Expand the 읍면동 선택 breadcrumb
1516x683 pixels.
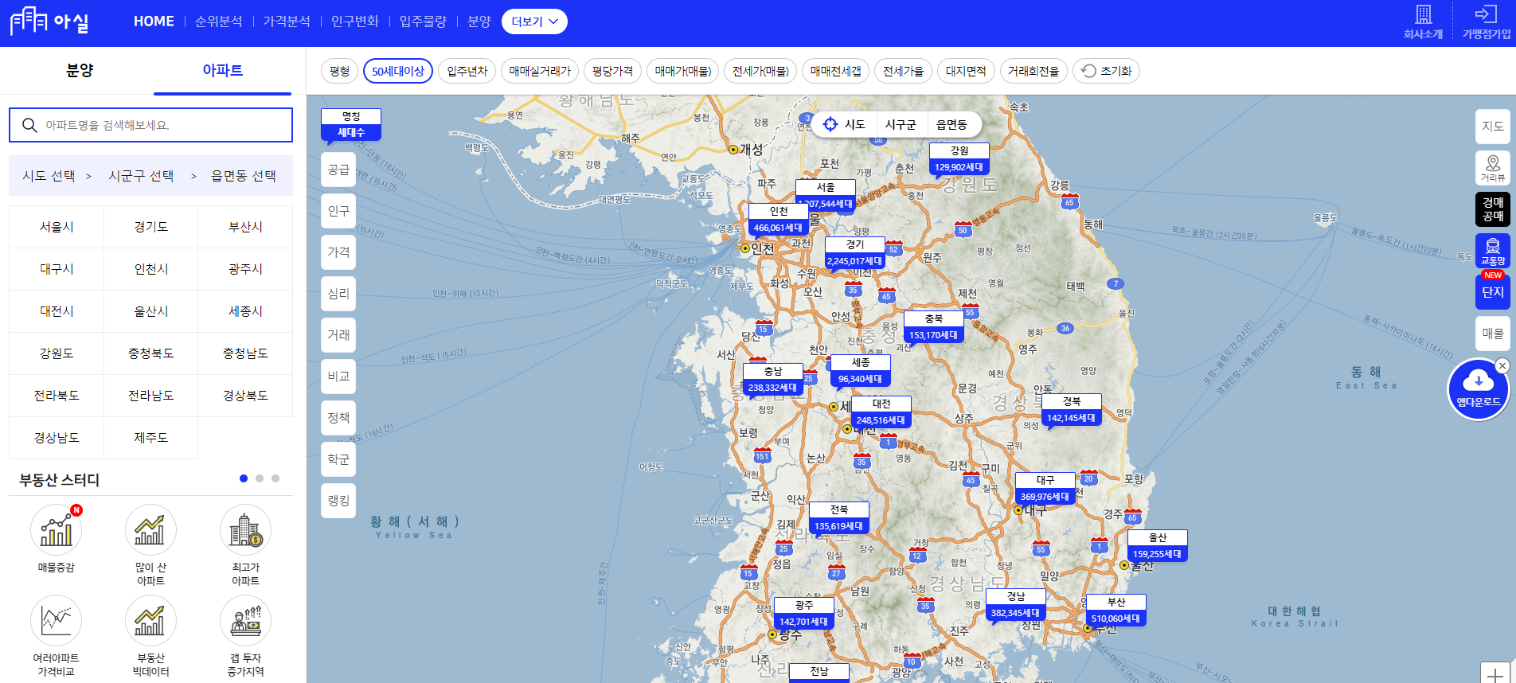point(244,176)
